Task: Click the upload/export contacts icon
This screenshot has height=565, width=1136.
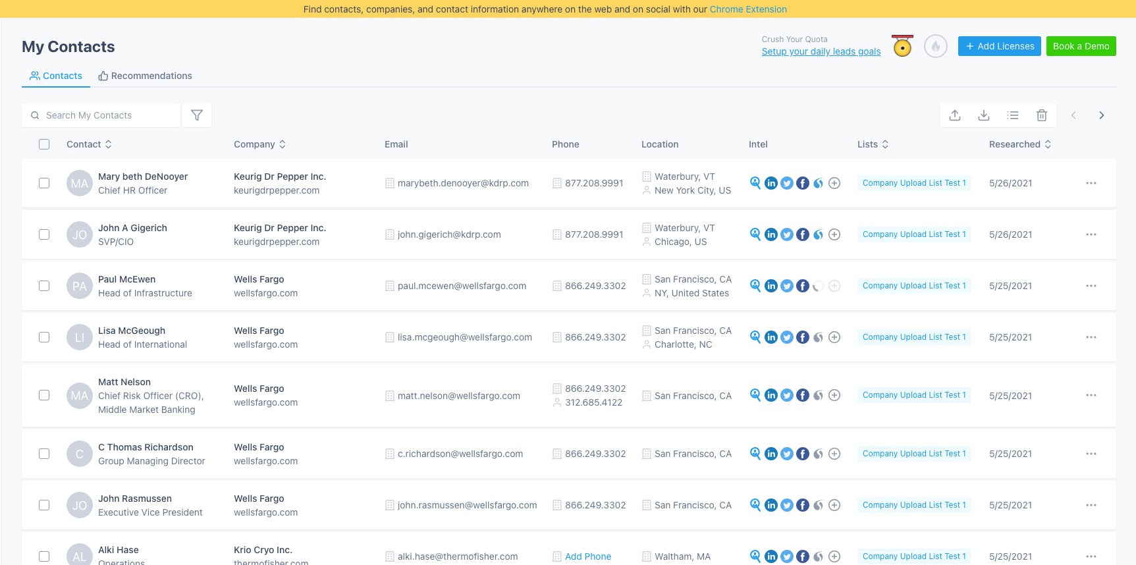Action: pos(954,115)
